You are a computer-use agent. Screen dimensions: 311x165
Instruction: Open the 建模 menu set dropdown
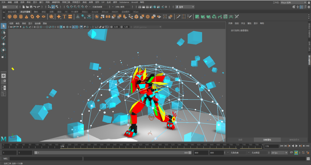10,7
